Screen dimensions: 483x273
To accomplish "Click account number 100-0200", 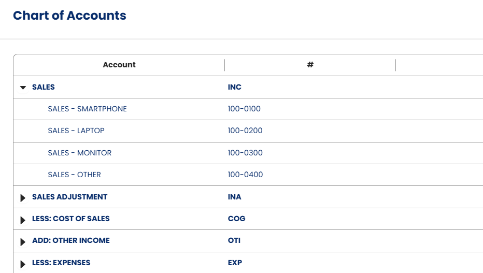I will tap(245, 131).
